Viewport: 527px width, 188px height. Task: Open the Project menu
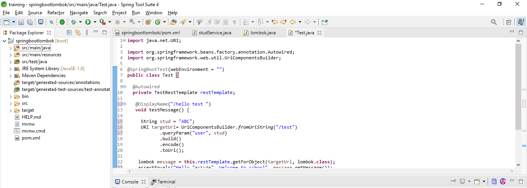pyautogui.click(x=120, y=13)
